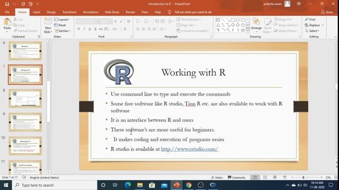Click the Share button
The height and width of the screenshot is (190, 339).
(x=327, y=12)
